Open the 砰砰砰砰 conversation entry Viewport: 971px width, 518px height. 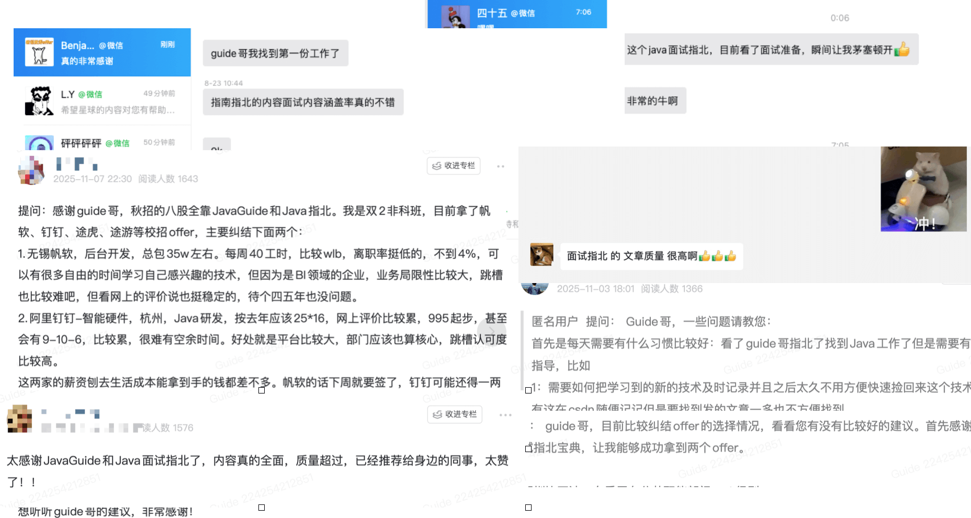point(102,142)
